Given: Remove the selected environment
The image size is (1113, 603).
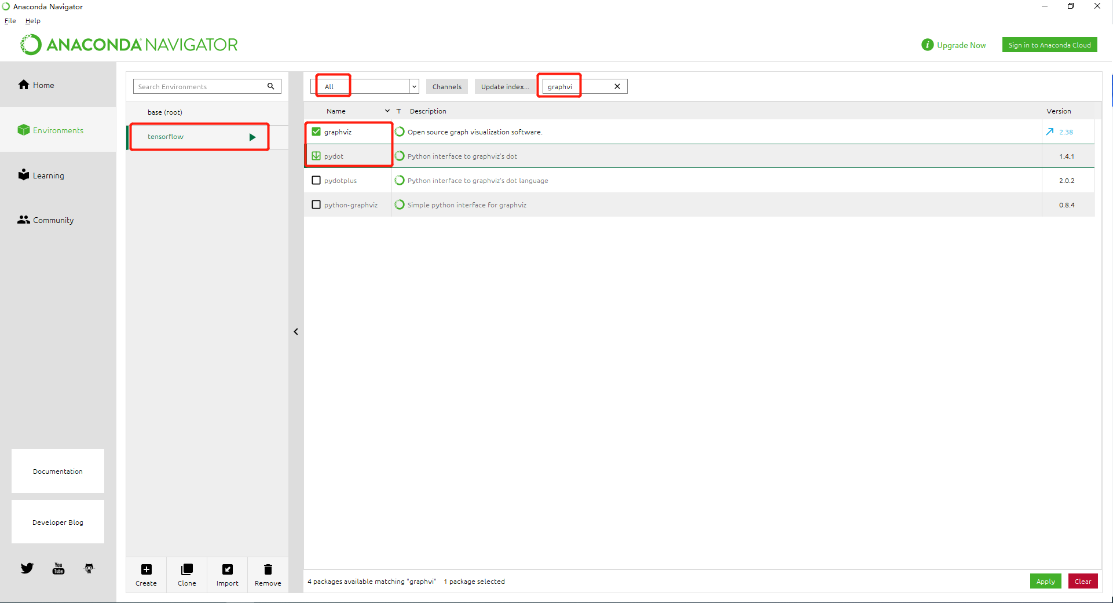Looking at the screenshot, I should pos(268,575).
